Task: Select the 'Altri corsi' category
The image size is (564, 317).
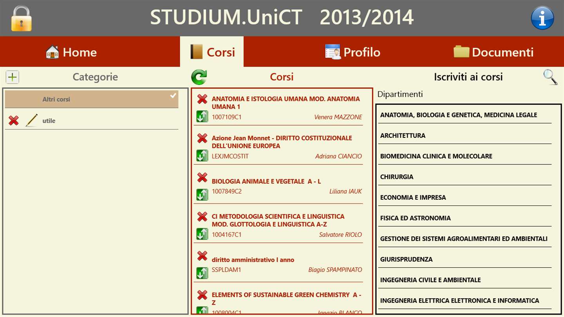Action: point(92,99)
